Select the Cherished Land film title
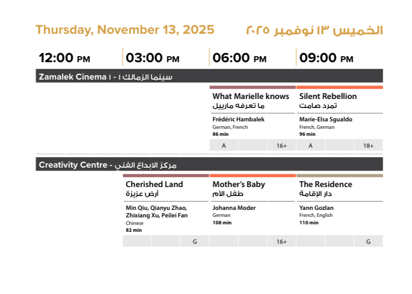Viewport: 412px width, 294px height. tap(154, 185)
